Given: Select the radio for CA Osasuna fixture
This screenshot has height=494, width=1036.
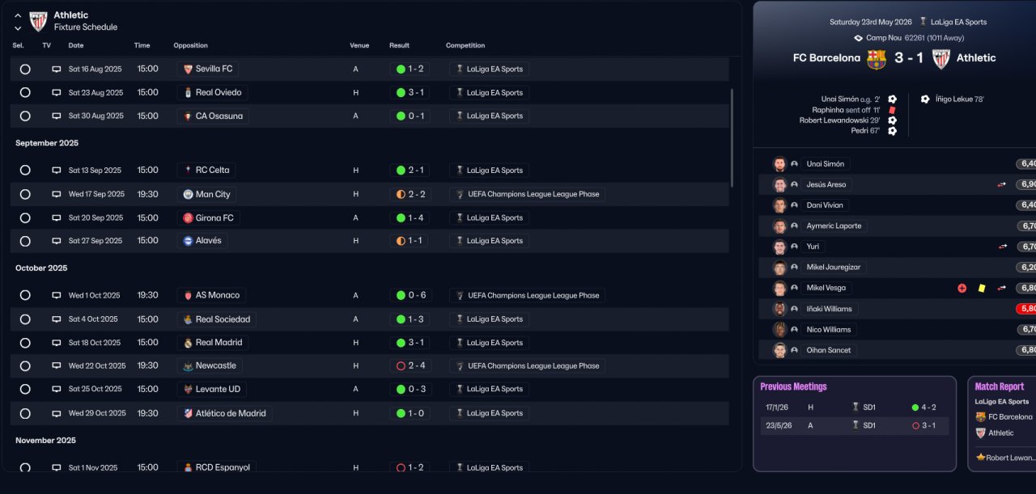Looking at the screenshot, I should tap(25, 116).
